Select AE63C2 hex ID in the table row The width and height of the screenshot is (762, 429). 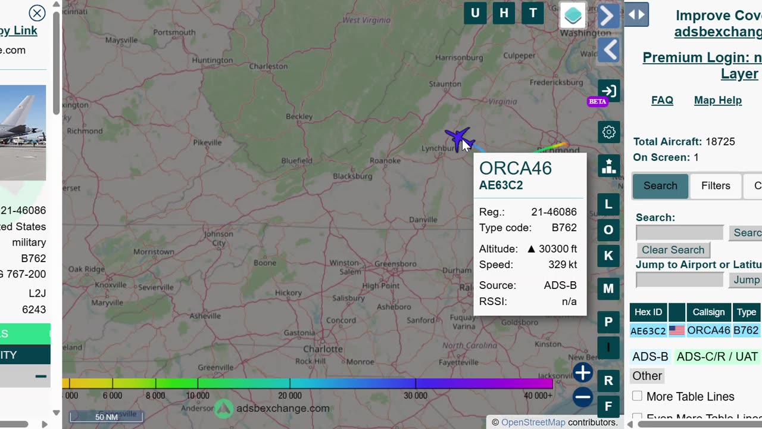point(648,331)
